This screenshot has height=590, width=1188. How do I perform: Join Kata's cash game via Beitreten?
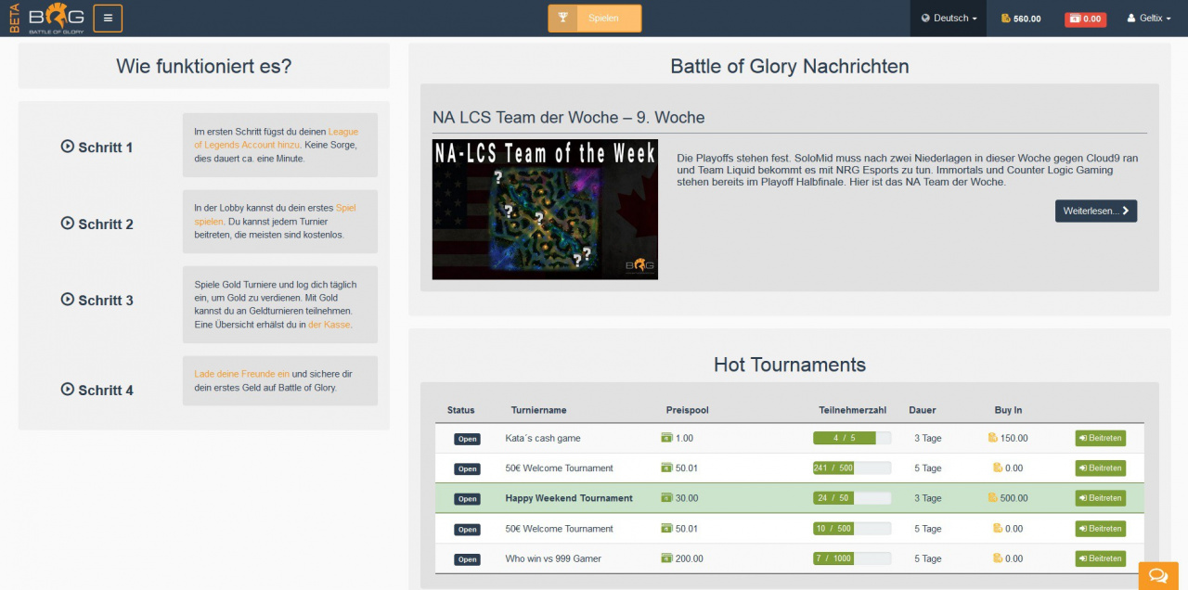click(x=1101, y=438)
